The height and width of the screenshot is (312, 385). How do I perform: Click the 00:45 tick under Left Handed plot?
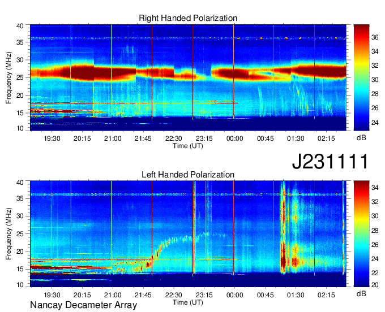(265, 295)
